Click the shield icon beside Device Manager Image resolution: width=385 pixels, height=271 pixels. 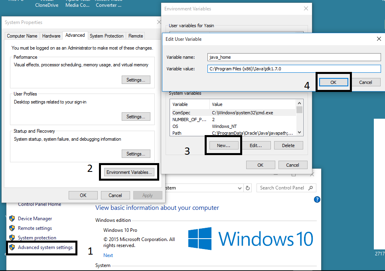click(12, 219)
